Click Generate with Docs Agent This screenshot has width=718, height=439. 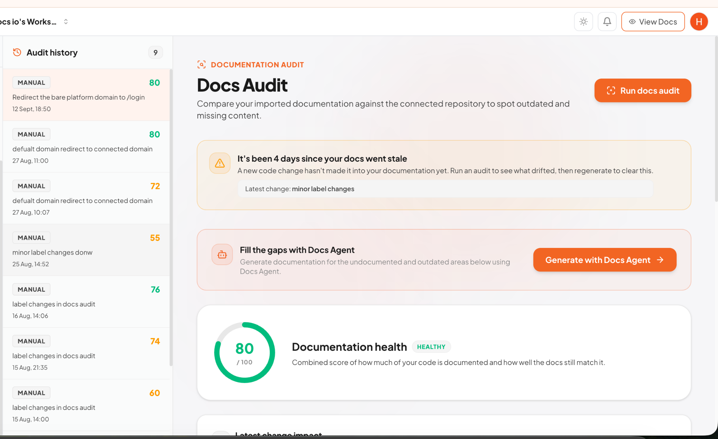coord(605,260)
